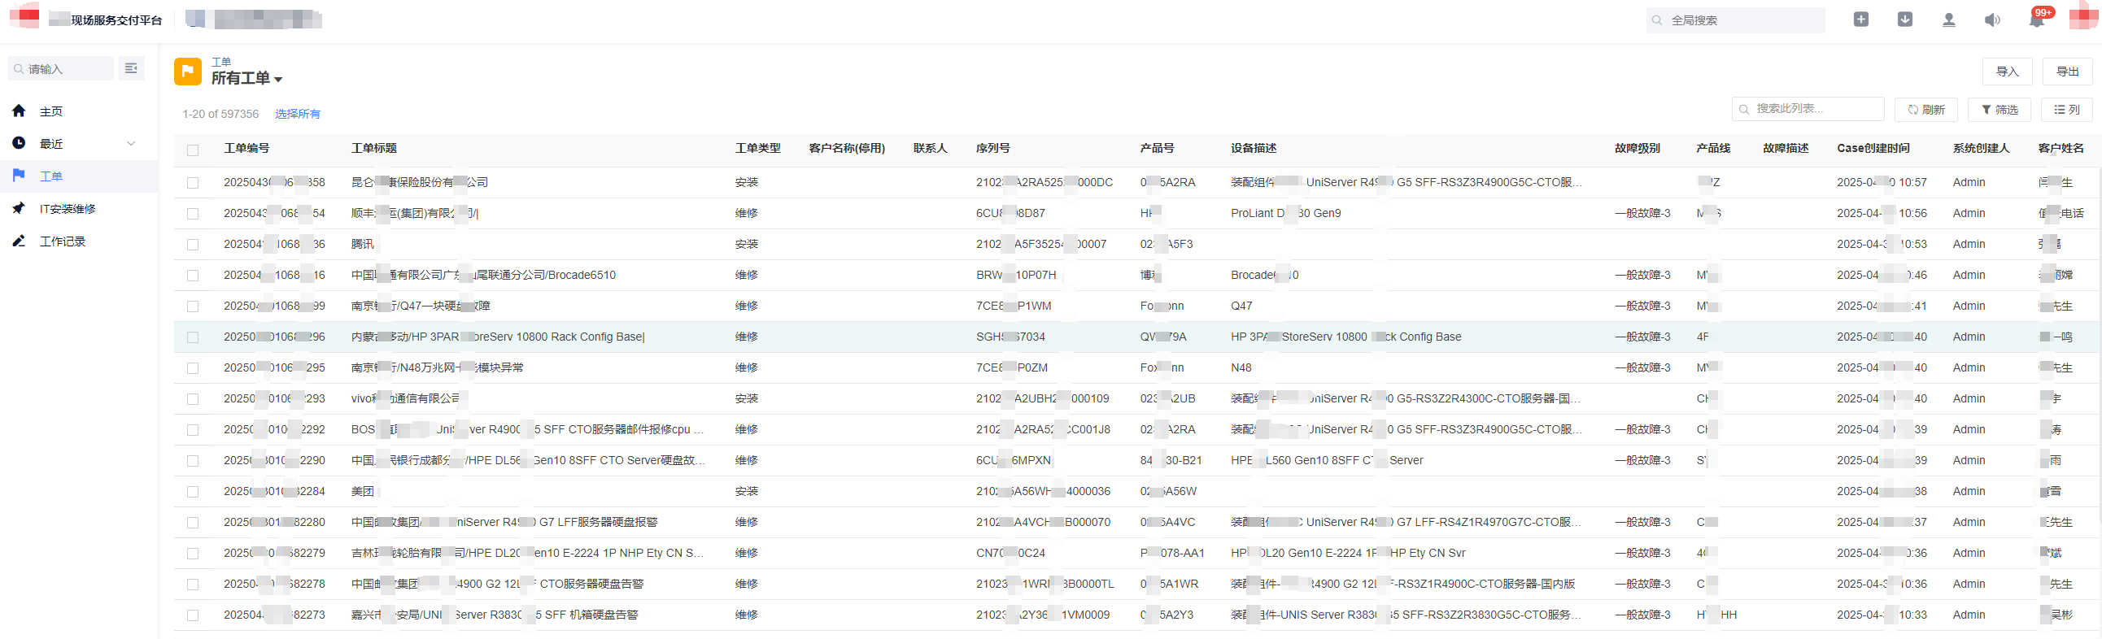Viewport: 2102px width, 639px height.
Task: Click the 导入 button
Action: coord(2007,72)
